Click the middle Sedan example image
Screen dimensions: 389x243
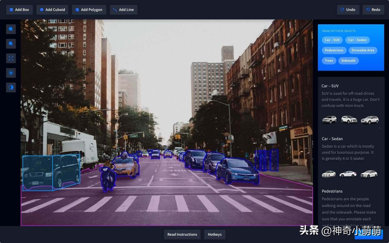click(x=348, y=174)
